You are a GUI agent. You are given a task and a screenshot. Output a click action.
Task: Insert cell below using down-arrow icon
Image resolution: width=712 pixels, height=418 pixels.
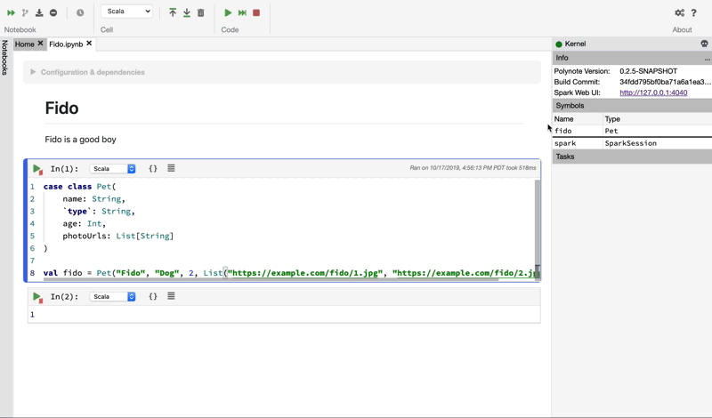(x=187, y=12)
